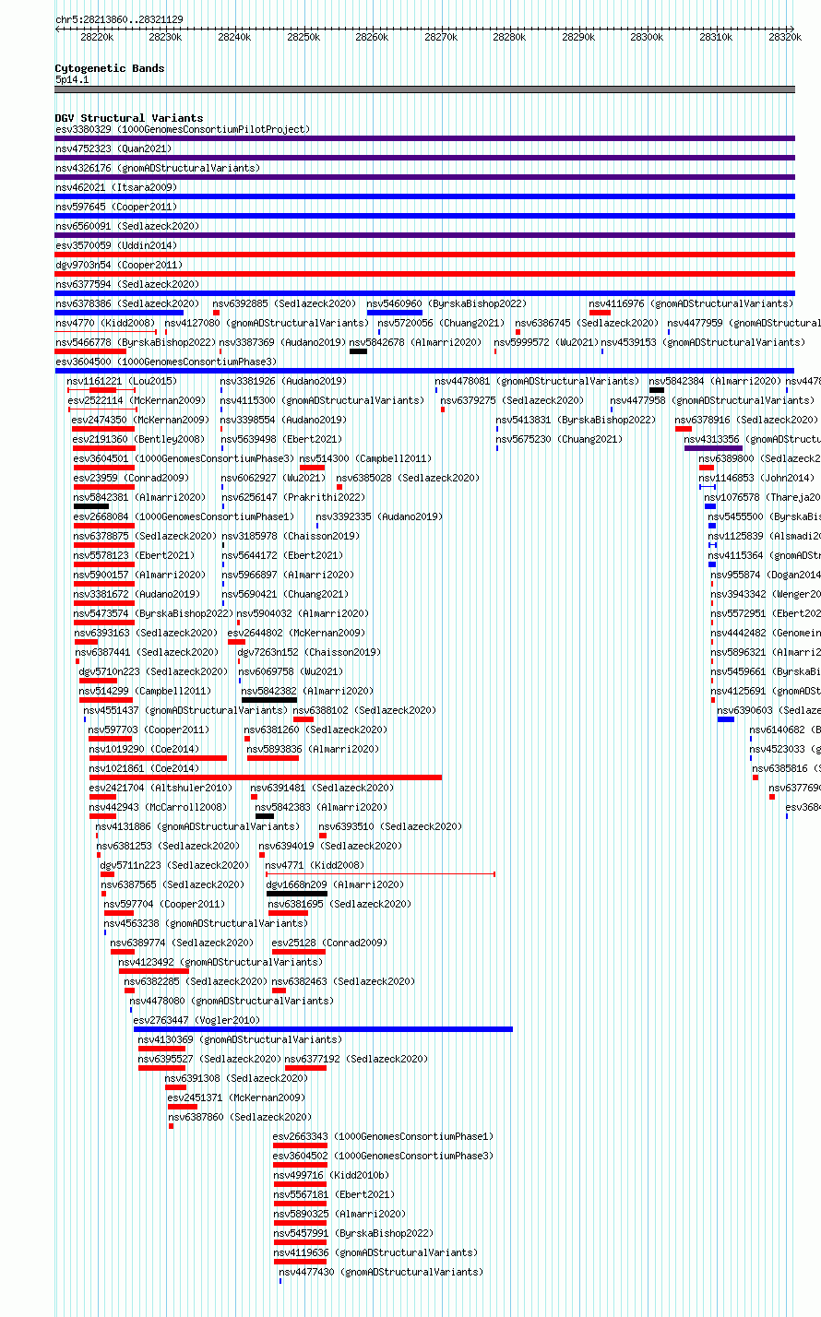
Task: Click the 28300k ruler tick label
Action: tap(647, 37)
